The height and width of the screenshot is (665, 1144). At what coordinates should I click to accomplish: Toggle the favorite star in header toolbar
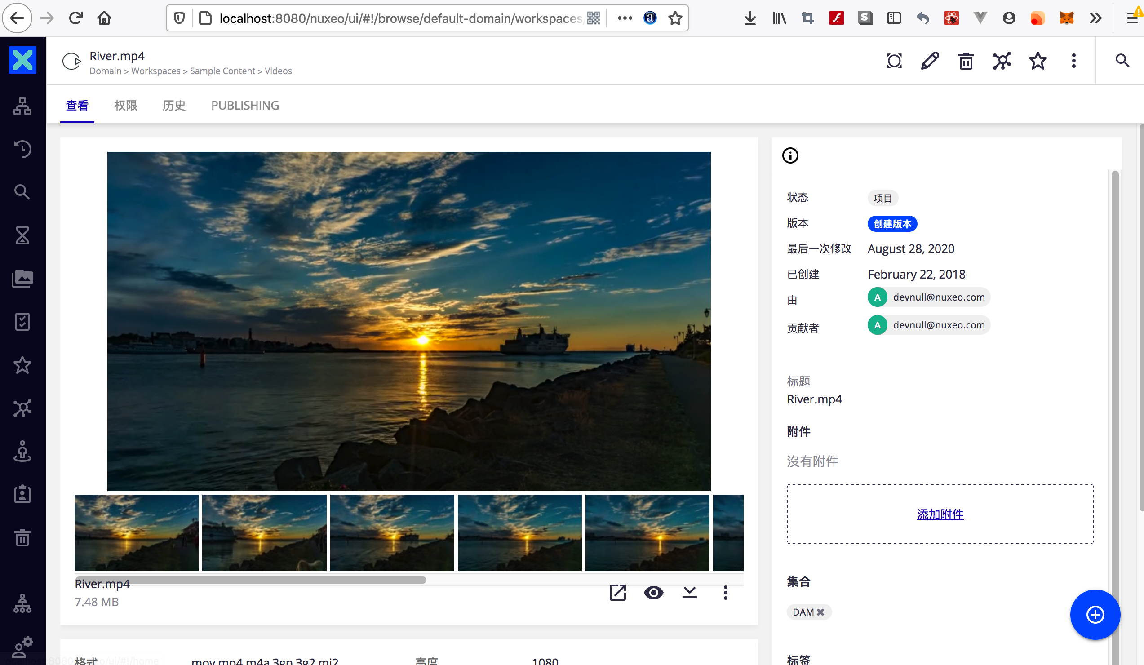1038,61
